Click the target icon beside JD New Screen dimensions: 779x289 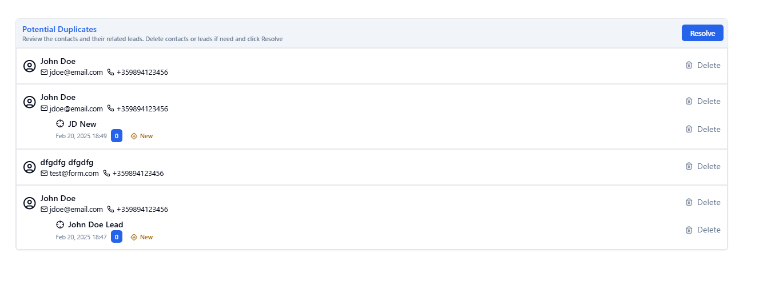tap(60, 124)
